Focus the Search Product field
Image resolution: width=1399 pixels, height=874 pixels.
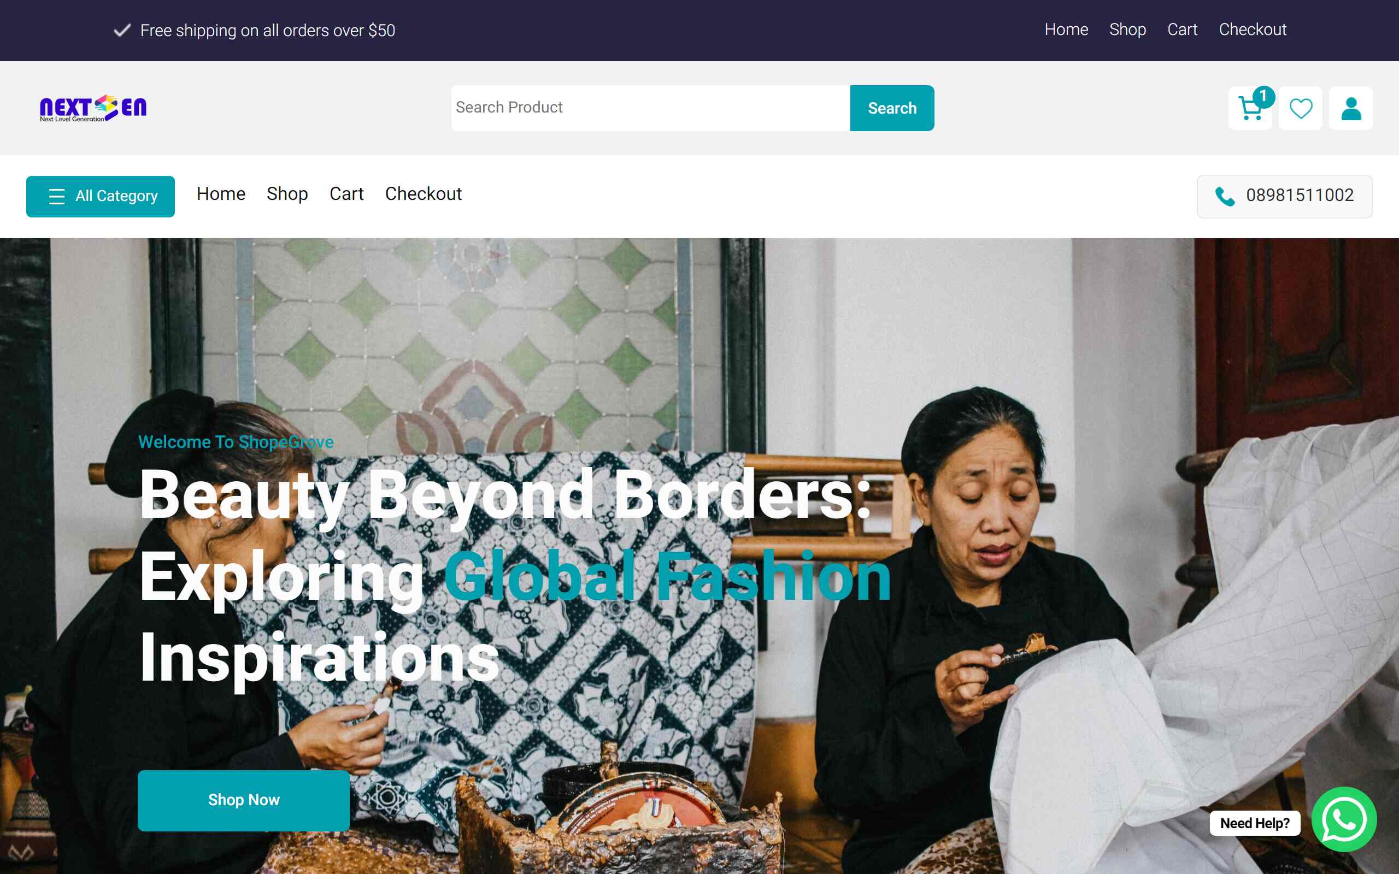(650, 108)
